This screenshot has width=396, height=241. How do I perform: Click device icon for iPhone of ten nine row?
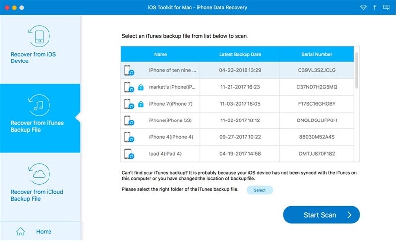point(129,70)
